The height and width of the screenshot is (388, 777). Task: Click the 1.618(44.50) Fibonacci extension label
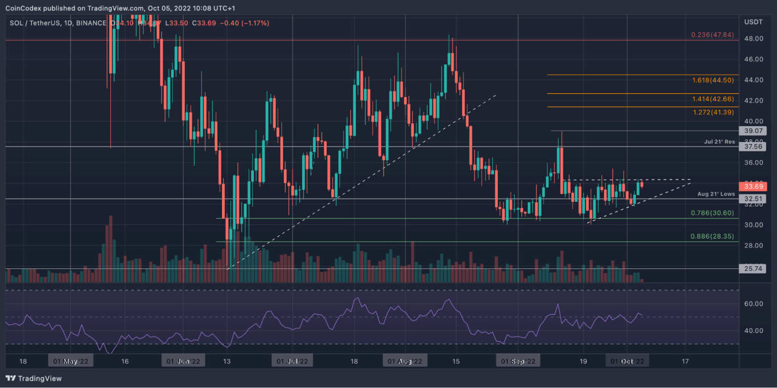712,80
